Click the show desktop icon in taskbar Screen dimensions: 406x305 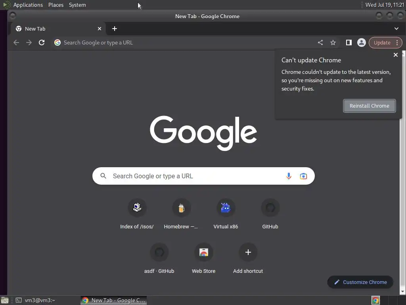tap(5, 300)
